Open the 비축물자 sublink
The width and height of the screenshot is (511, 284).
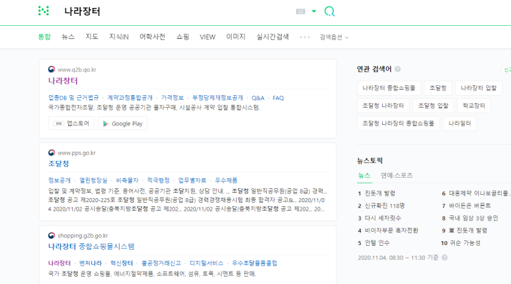tap(128, 180)
